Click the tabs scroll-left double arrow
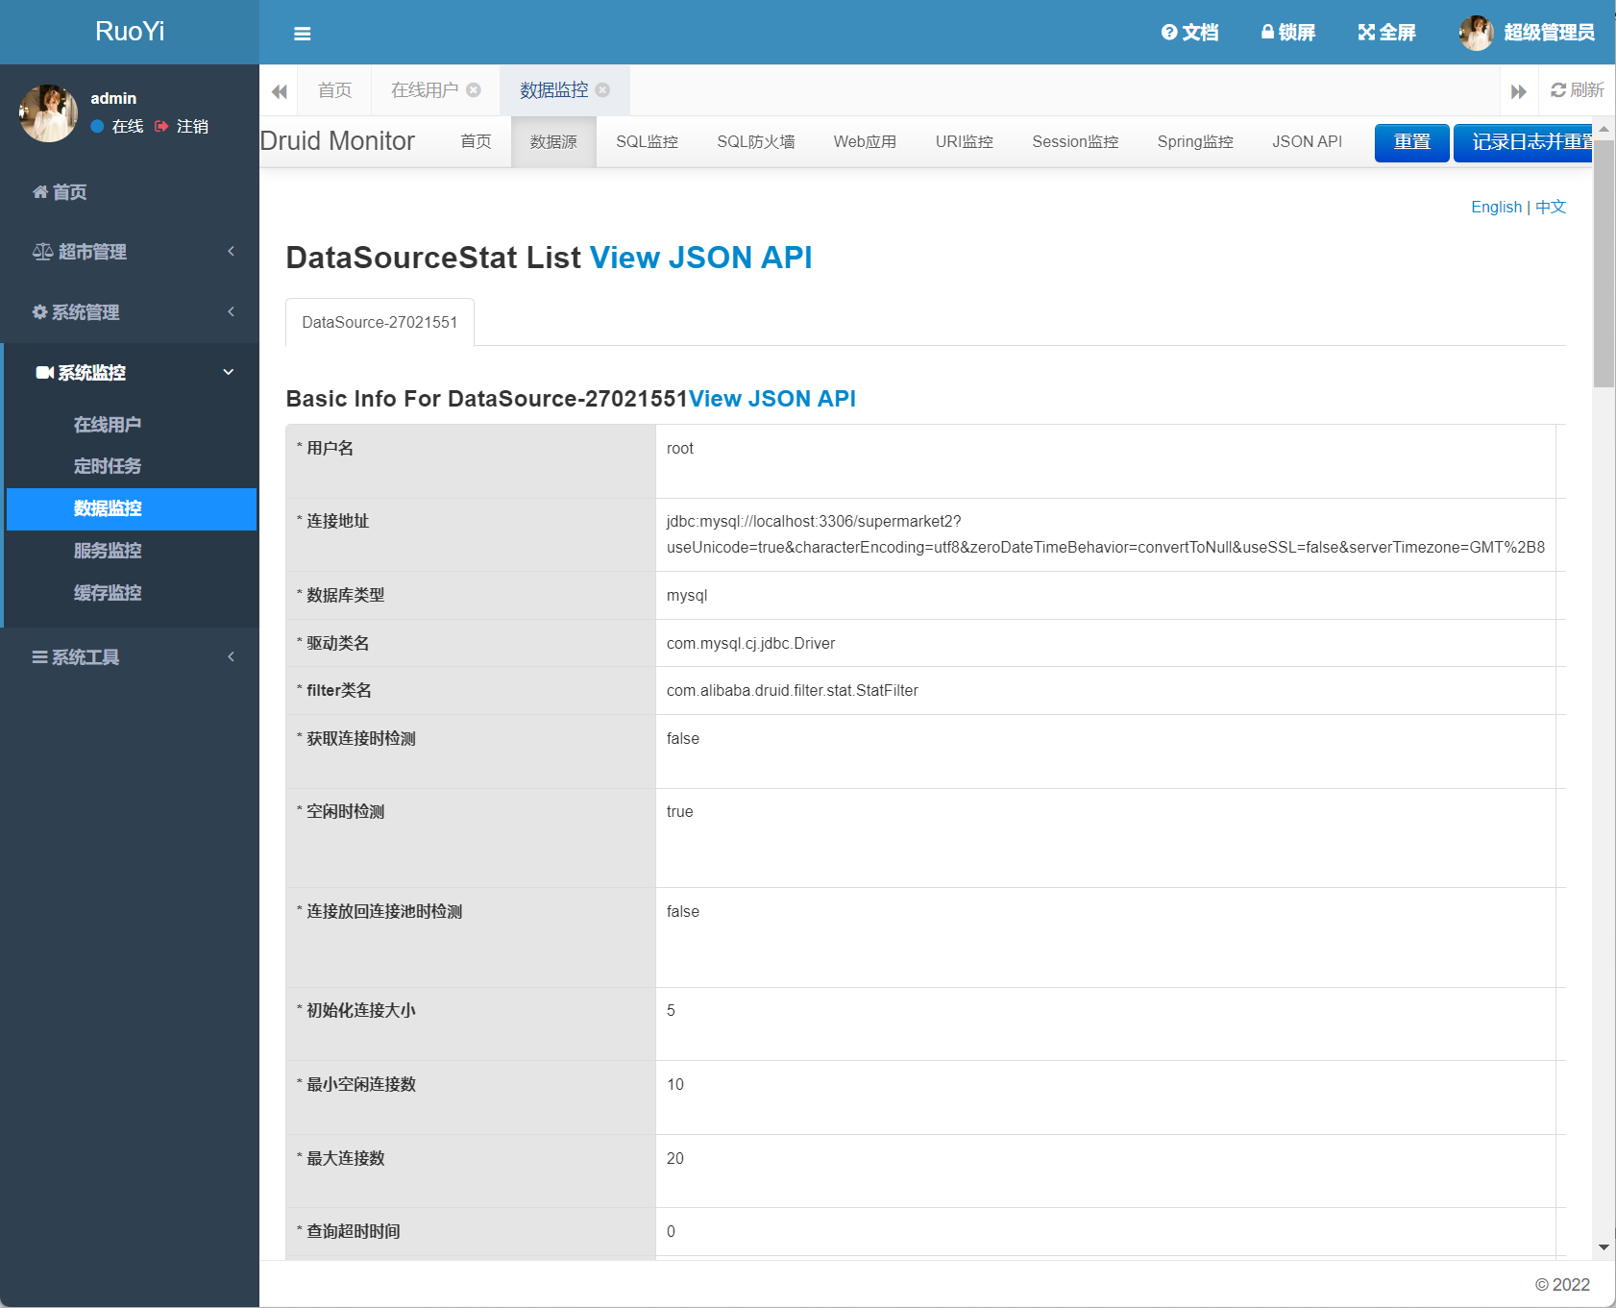 click(x=280, y=91)
